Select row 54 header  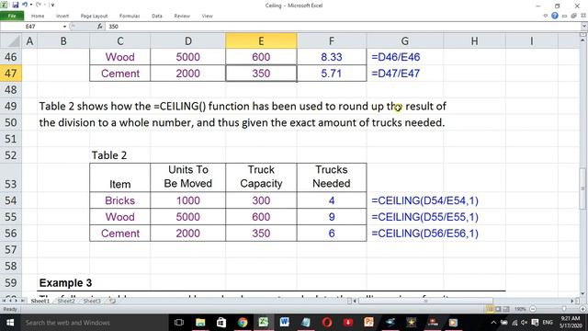[11, 200]
